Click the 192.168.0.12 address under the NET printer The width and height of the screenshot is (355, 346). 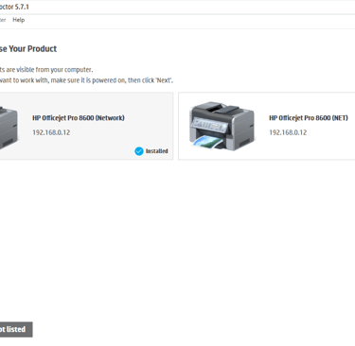[x=288, y=132]
